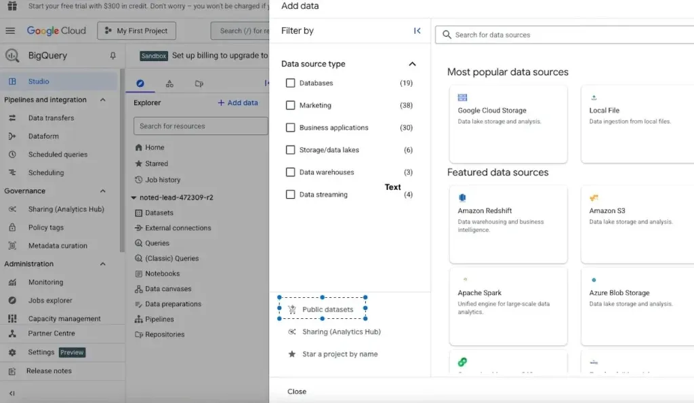
Task: Click the BigQuery pin bell icon
Action: tap(113, 56)
